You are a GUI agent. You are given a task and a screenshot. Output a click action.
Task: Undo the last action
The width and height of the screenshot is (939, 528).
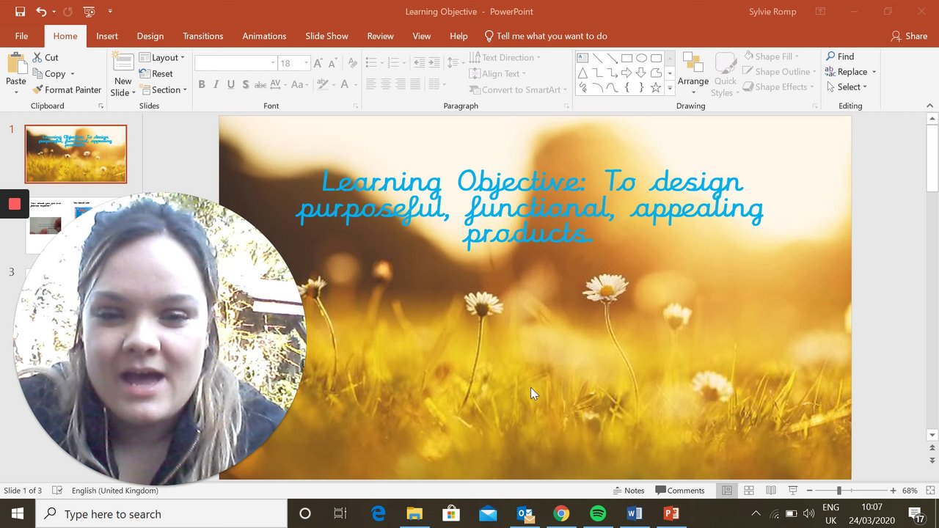click(x=41, y=12)
